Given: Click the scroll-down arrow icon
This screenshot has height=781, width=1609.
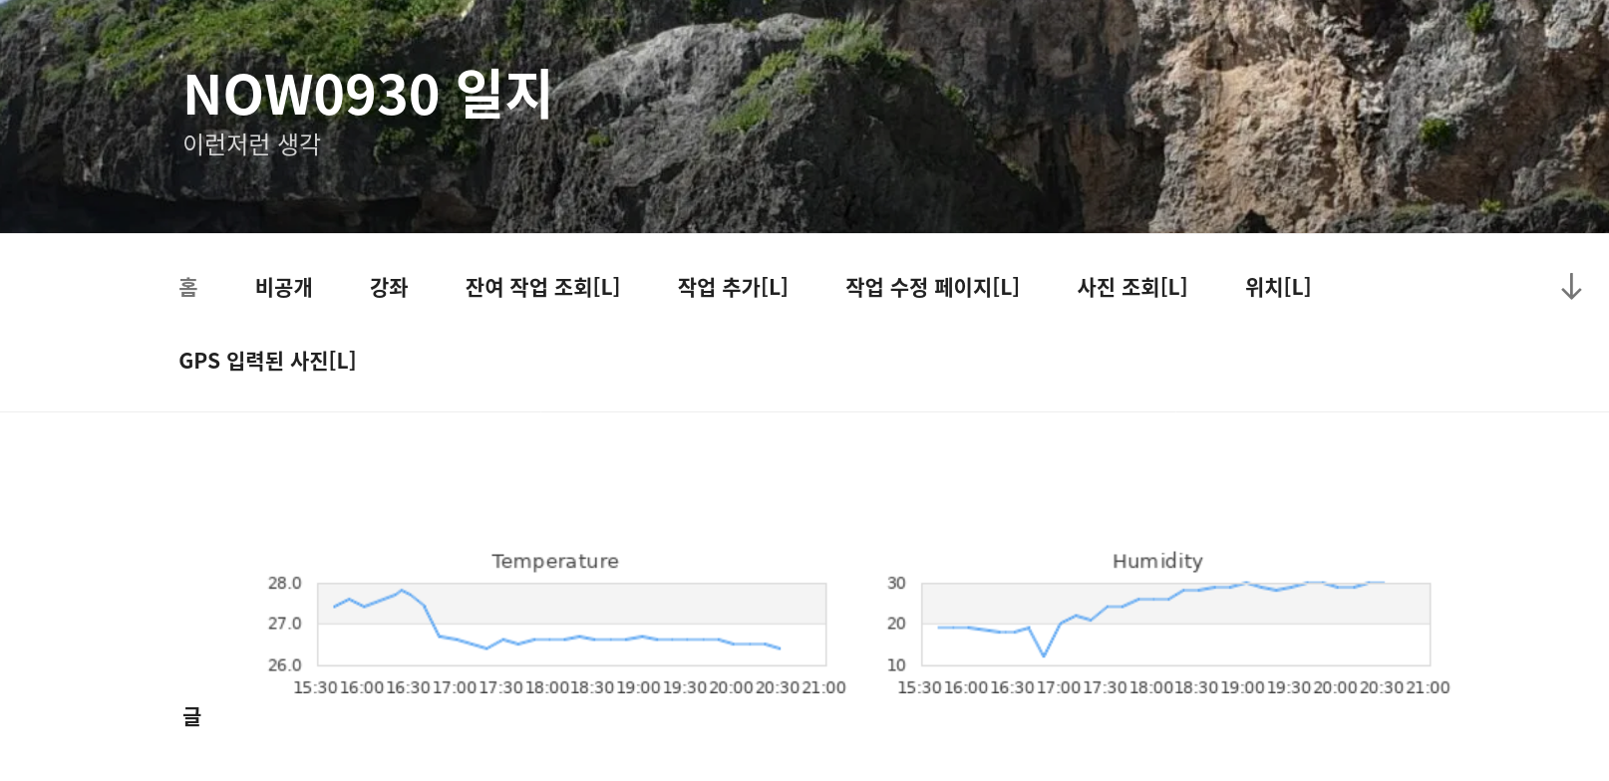Looking at the screenshot, I should [1571, 287].
